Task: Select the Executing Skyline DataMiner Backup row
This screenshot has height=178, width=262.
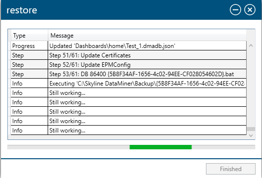Action: [129, 84]
